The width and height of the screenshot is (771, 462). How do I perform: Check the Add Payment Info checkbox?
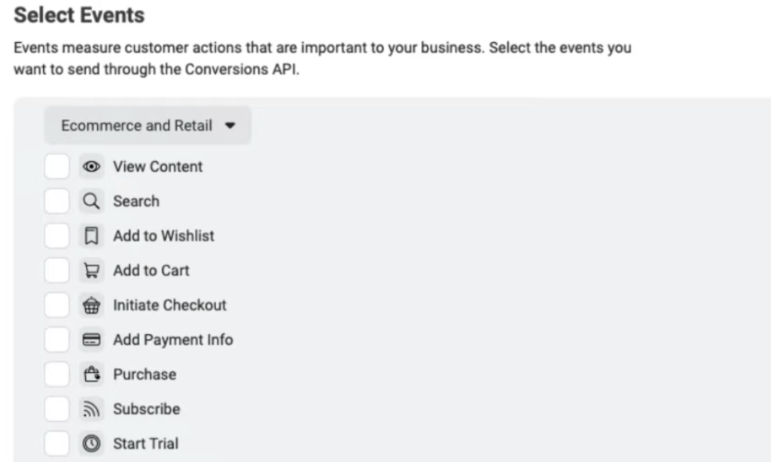(56, 340)
